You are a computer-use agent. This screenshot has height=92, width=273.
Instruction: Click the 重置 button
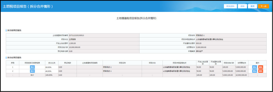click(253, 6)
